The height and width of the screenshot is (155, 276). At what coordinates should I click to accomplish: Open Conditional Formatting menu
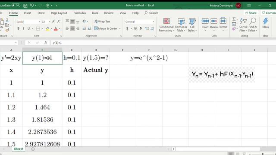tap(166, 25)
